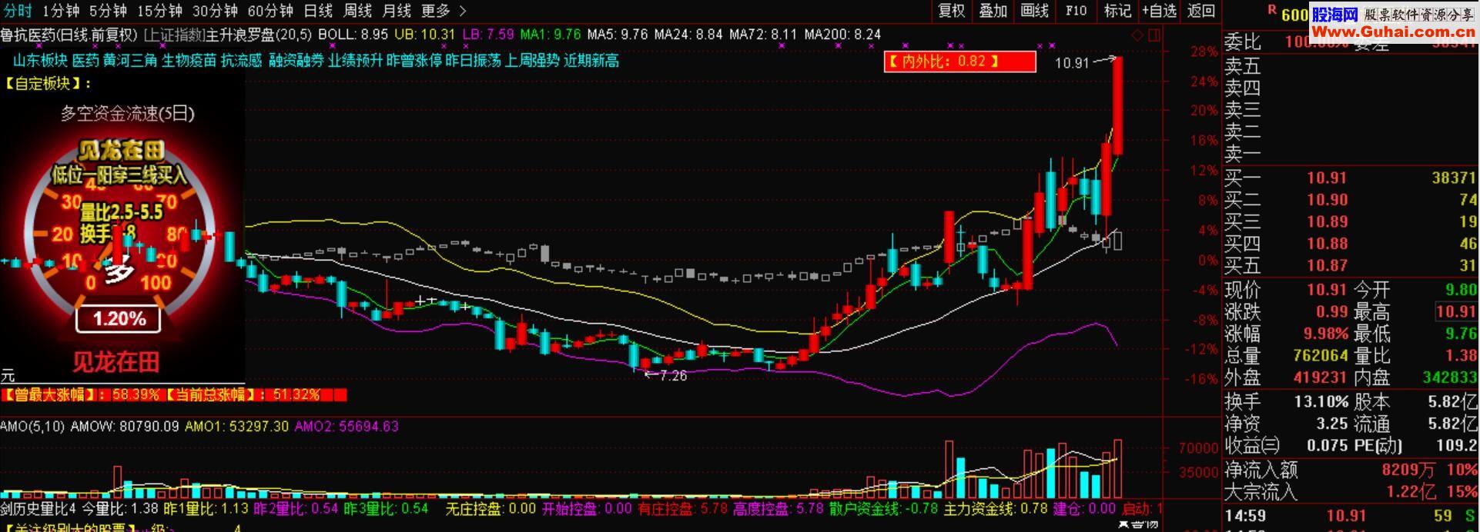The width and height of the screenshot is (1480, 532).
Task: Open F10 company information
Action: tap(1076, 11)
